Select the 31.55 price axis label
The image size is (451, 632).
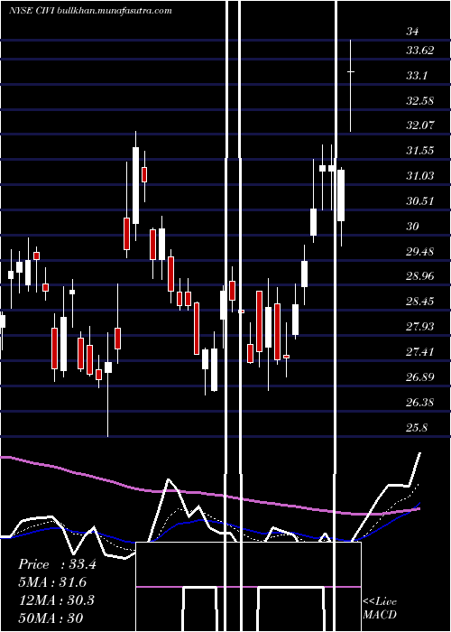point(420,151)
